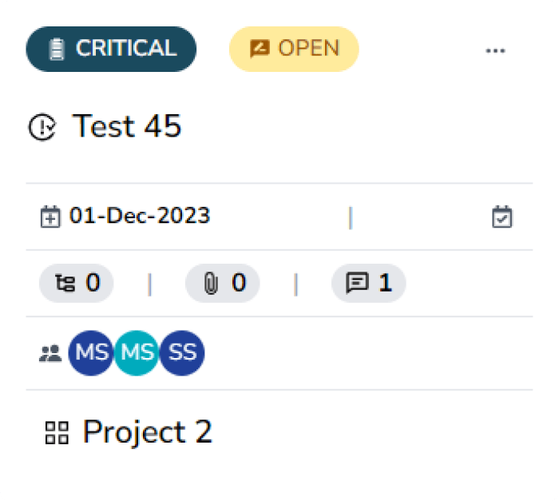This screenshot has height=501, width=559.
Task: Click the due date calendar-check icon
Action: (502, 217)
